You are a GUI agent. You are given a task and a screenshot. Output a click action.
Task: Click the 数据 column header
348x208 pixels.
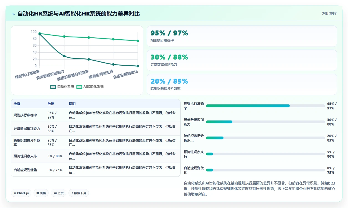pos(51,104)
